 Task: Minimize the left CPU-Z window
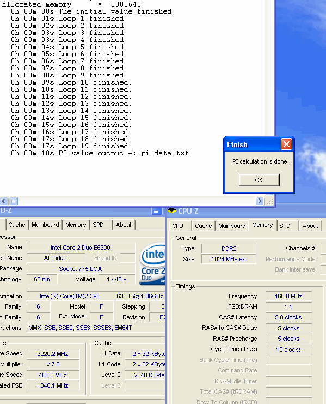156,212
